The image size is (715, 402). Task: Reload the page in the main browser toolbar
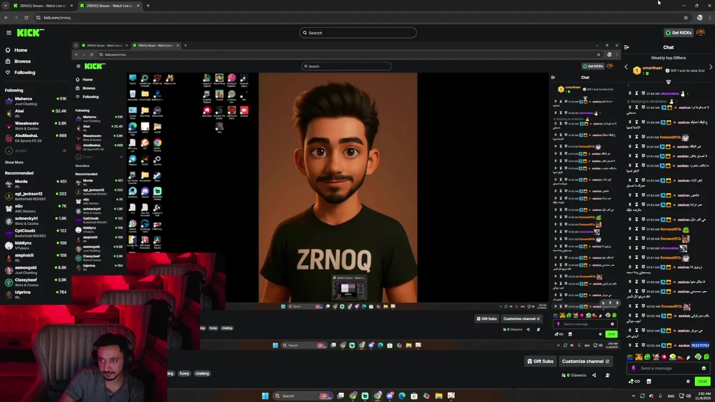(x=26, y=17)
